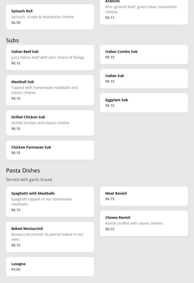Click the Served with garlic bread note
Viewport: 194px width, 283px height.
point(29,180)
